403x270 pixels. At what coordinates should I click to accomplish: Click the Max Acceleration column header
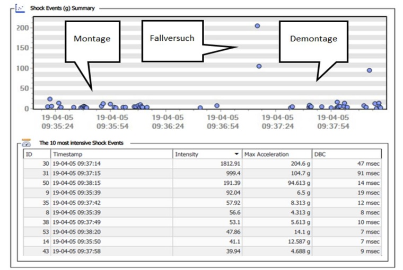[x=276, y=154]
